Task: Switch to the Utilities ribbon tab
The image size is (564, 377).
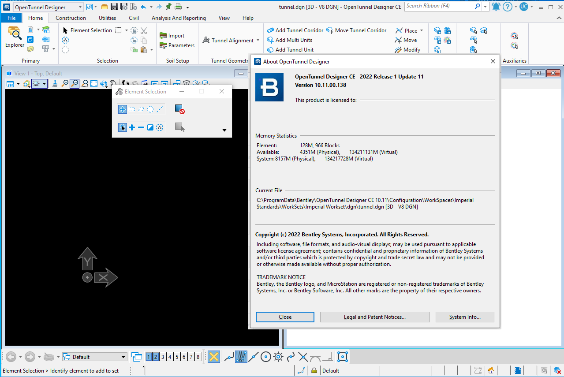Action: [x=107, y=18]
